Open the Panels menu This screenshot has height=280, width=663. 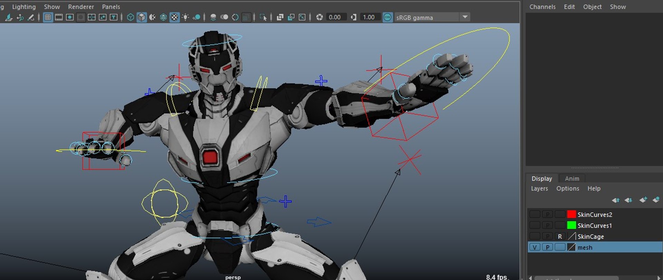[x=111, y=7]
